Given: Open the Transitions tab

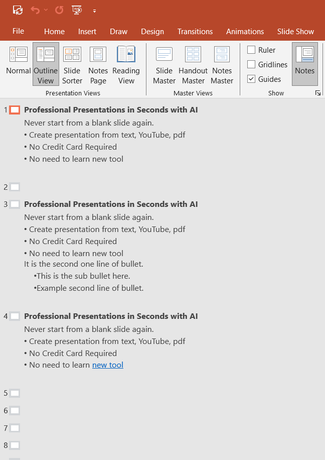Looking at the screenshot, I should pyautogui.click(x=195, y=31).
